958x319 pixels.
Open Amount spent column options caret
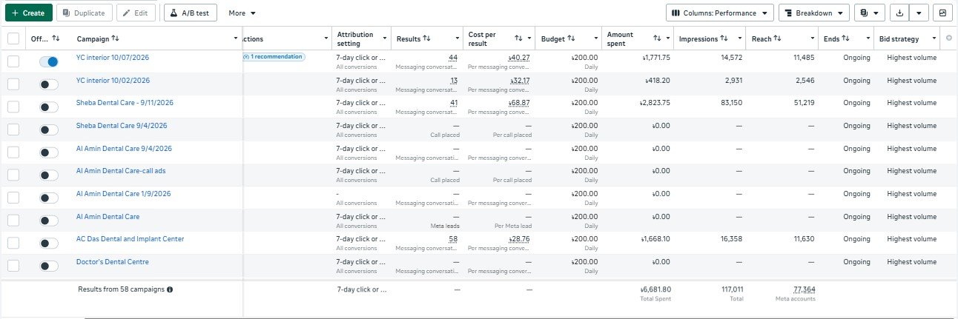point(670,38)
